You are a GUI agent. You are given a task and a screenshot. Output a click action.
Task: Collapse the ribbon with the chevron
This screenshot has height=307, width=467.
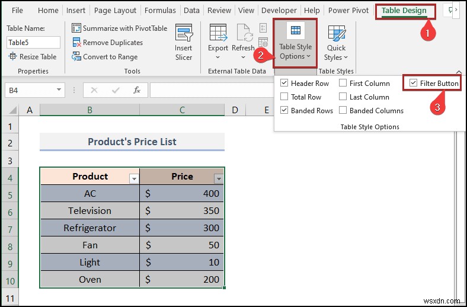click(x=459, y=72)
